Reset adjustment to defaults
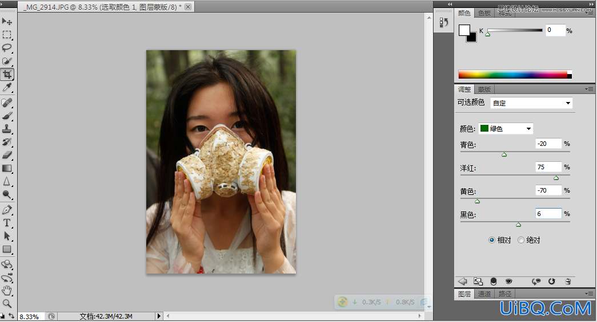 552,282
